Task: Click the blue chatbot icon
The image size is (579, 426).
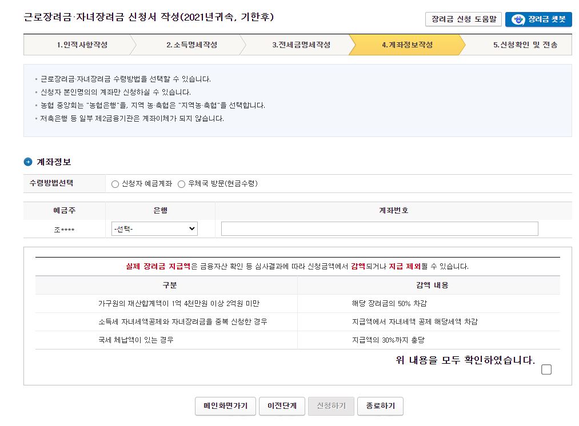Action: point(517,19)
